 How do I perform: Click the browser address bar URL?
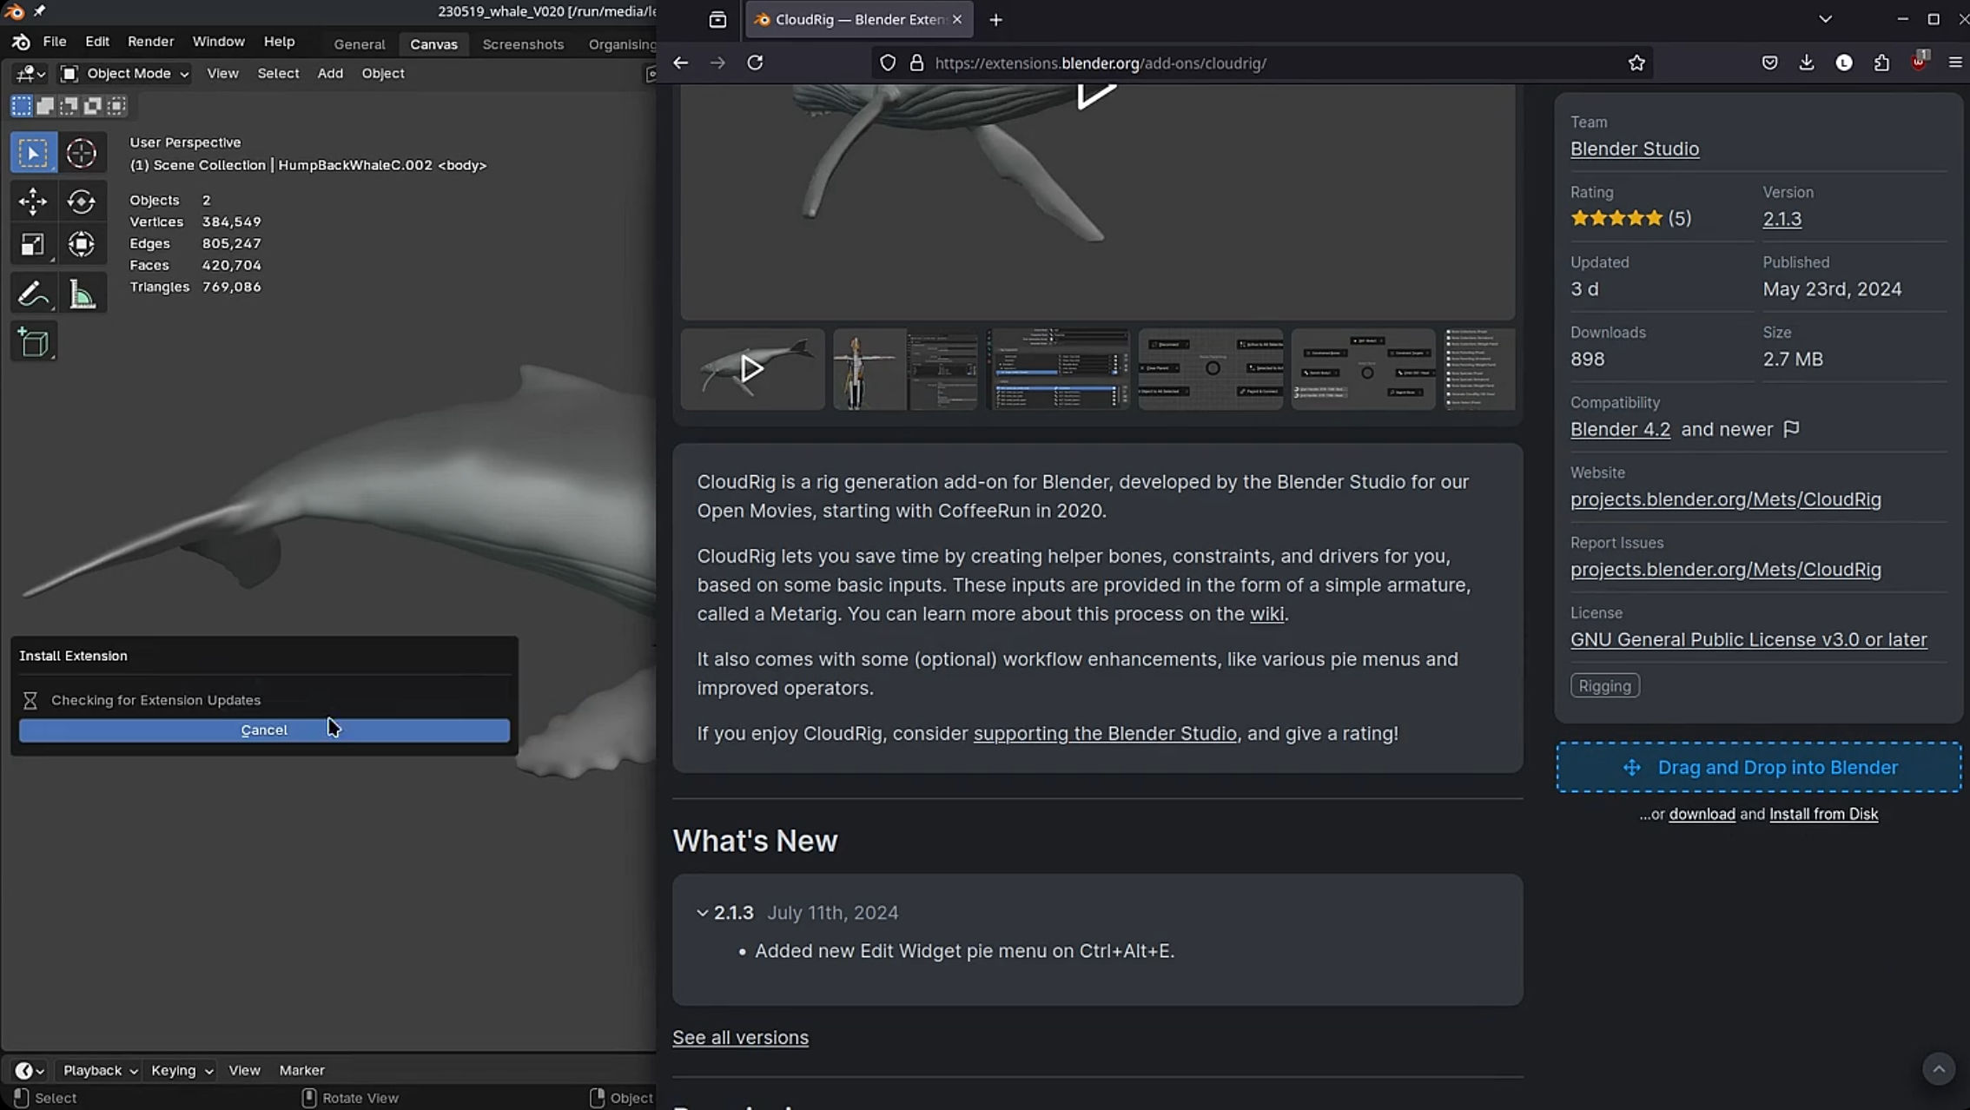(x=1101, y=63)
